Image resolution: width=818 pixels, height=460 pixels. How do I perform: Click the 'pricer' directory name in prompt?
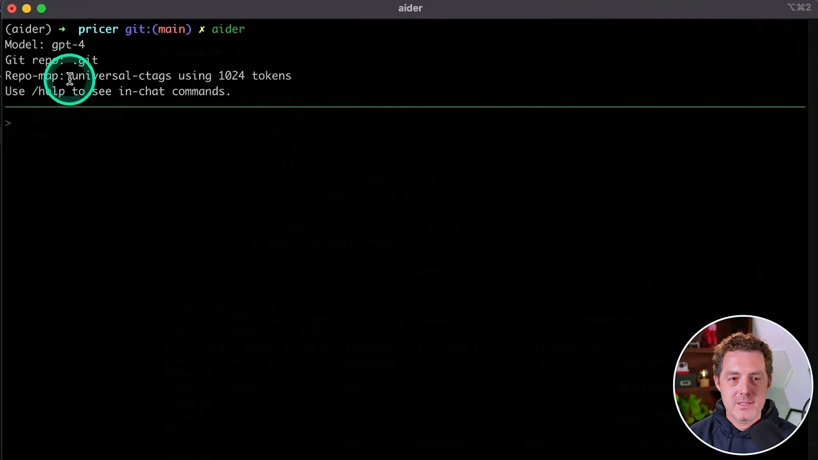[98, 29]
